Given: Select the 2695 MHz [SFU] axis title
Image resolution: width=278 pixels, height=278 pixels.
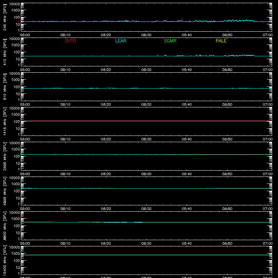Looking at the screenshot, I should 5,156.
